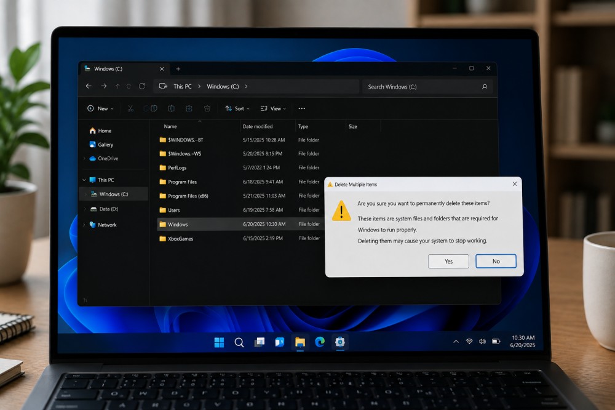
Task: Close the Delete Multiple Items dialog
Action: pyautogui.click(x=515, y=184)
